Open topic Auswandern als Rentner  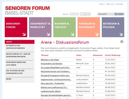tap(52, 63)
